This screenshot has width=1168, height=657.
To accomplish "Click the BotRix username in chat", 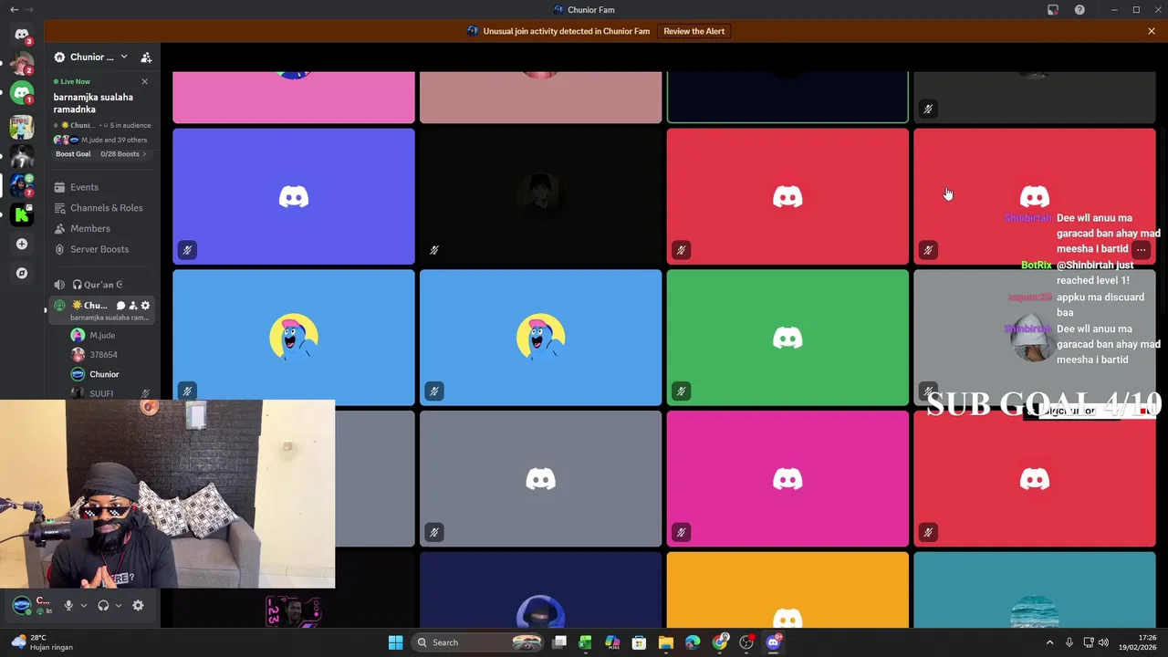I will 1037,266.
